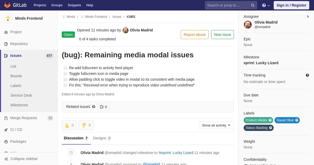Click the Packages icon in sidebar
This screenshot has height=165, width=314.
point(6,141)
